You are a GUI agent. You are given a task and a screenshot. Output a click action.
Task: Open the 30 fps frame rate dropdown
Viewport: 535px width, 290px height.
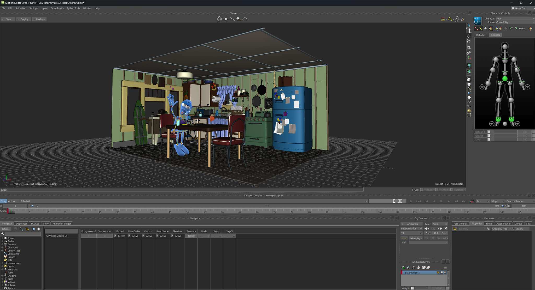point(498,201)
